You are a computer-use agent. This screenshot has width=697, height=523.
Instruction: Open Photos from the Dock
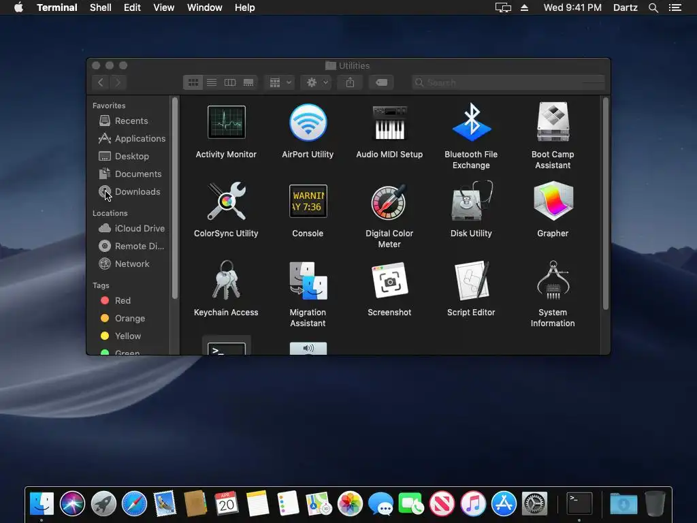point(351,504)
